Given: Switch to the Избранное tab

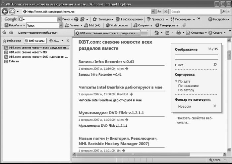Looking at the screenshot, I should click(12, 41).
